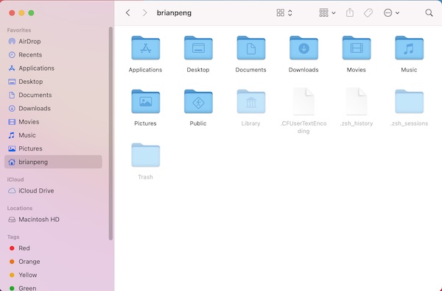
Task: Select the .zsh_sessions folder
Action: (x=409, y=101)
